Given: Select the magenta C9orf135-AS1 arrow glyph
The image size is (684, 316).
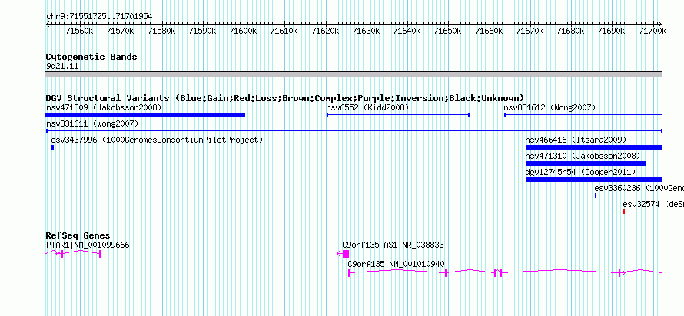Looking at the screenshot, I should tap(343, 254).
